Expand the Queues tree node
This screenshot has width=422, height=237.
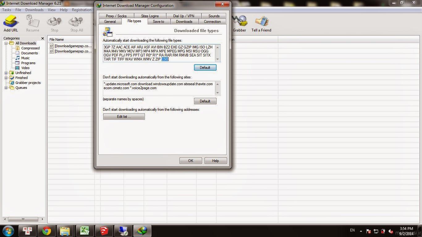click(6, 88)
